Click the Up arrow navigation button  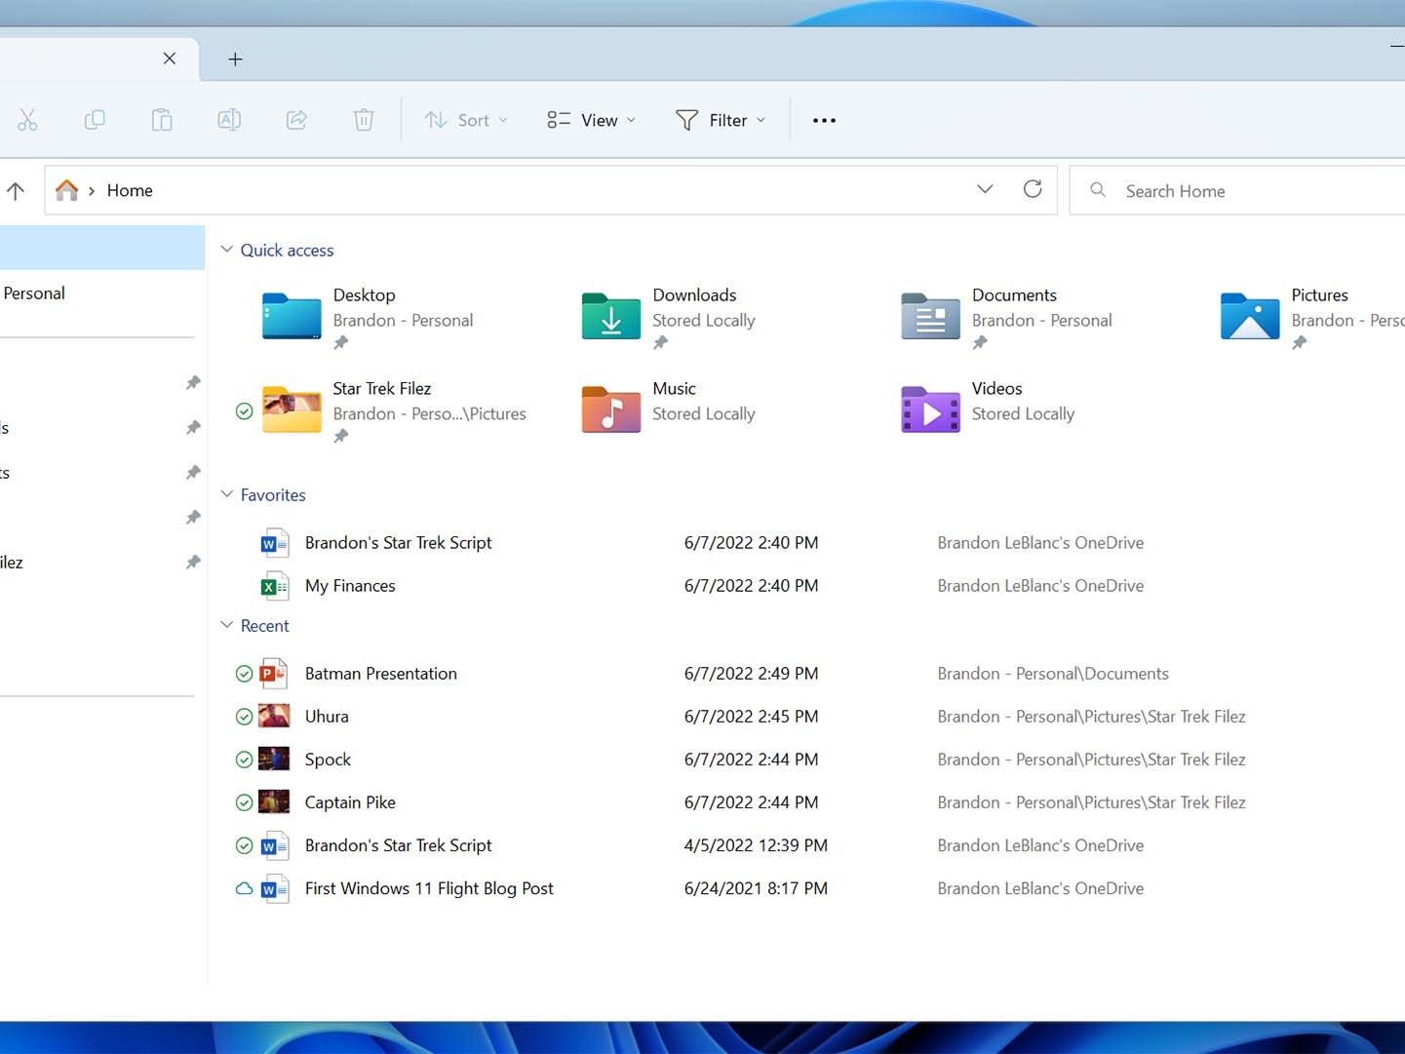[x=16, y=190]
